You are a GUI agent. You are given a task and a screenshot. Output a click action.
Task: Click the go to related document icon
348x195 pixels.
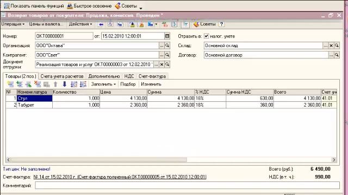coord(120,24)
